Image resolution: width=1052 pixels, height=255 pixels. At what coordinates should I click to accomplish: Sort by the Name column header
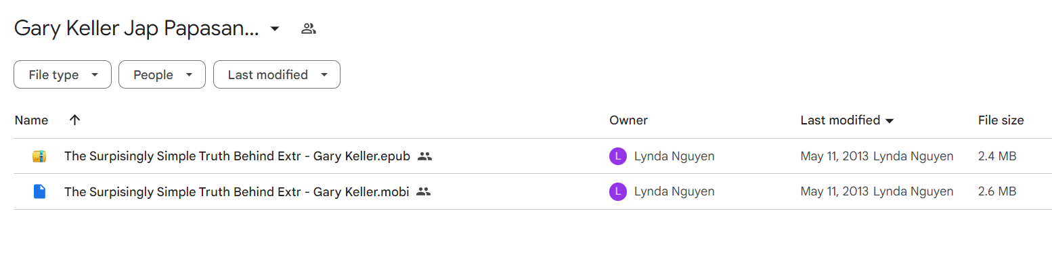click(31, 120)
